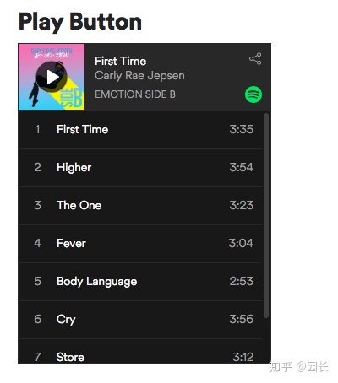Click the 3:56 duration of Cry
338x383 pixels.
[x=242, y=319]
